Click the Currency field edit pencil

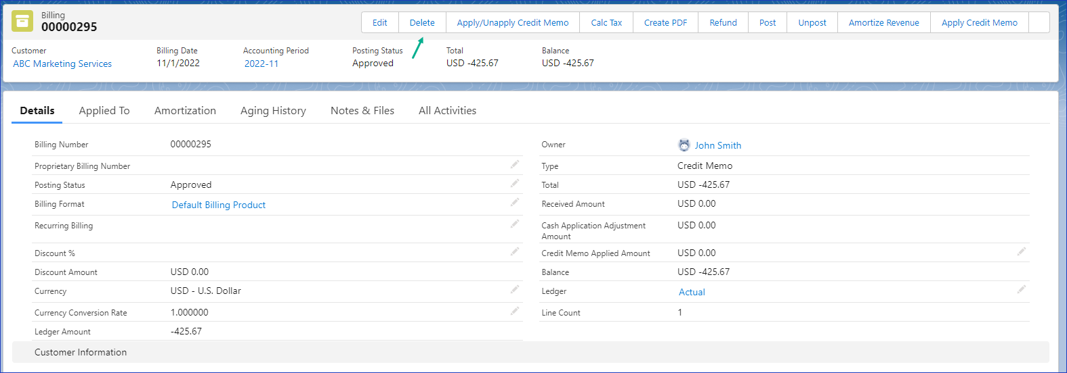[x=515, y=289]
